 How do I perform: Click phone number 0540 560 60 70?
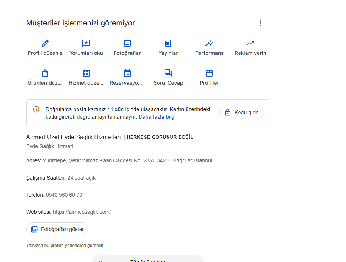pyautogui.click(x=64, y=195)
